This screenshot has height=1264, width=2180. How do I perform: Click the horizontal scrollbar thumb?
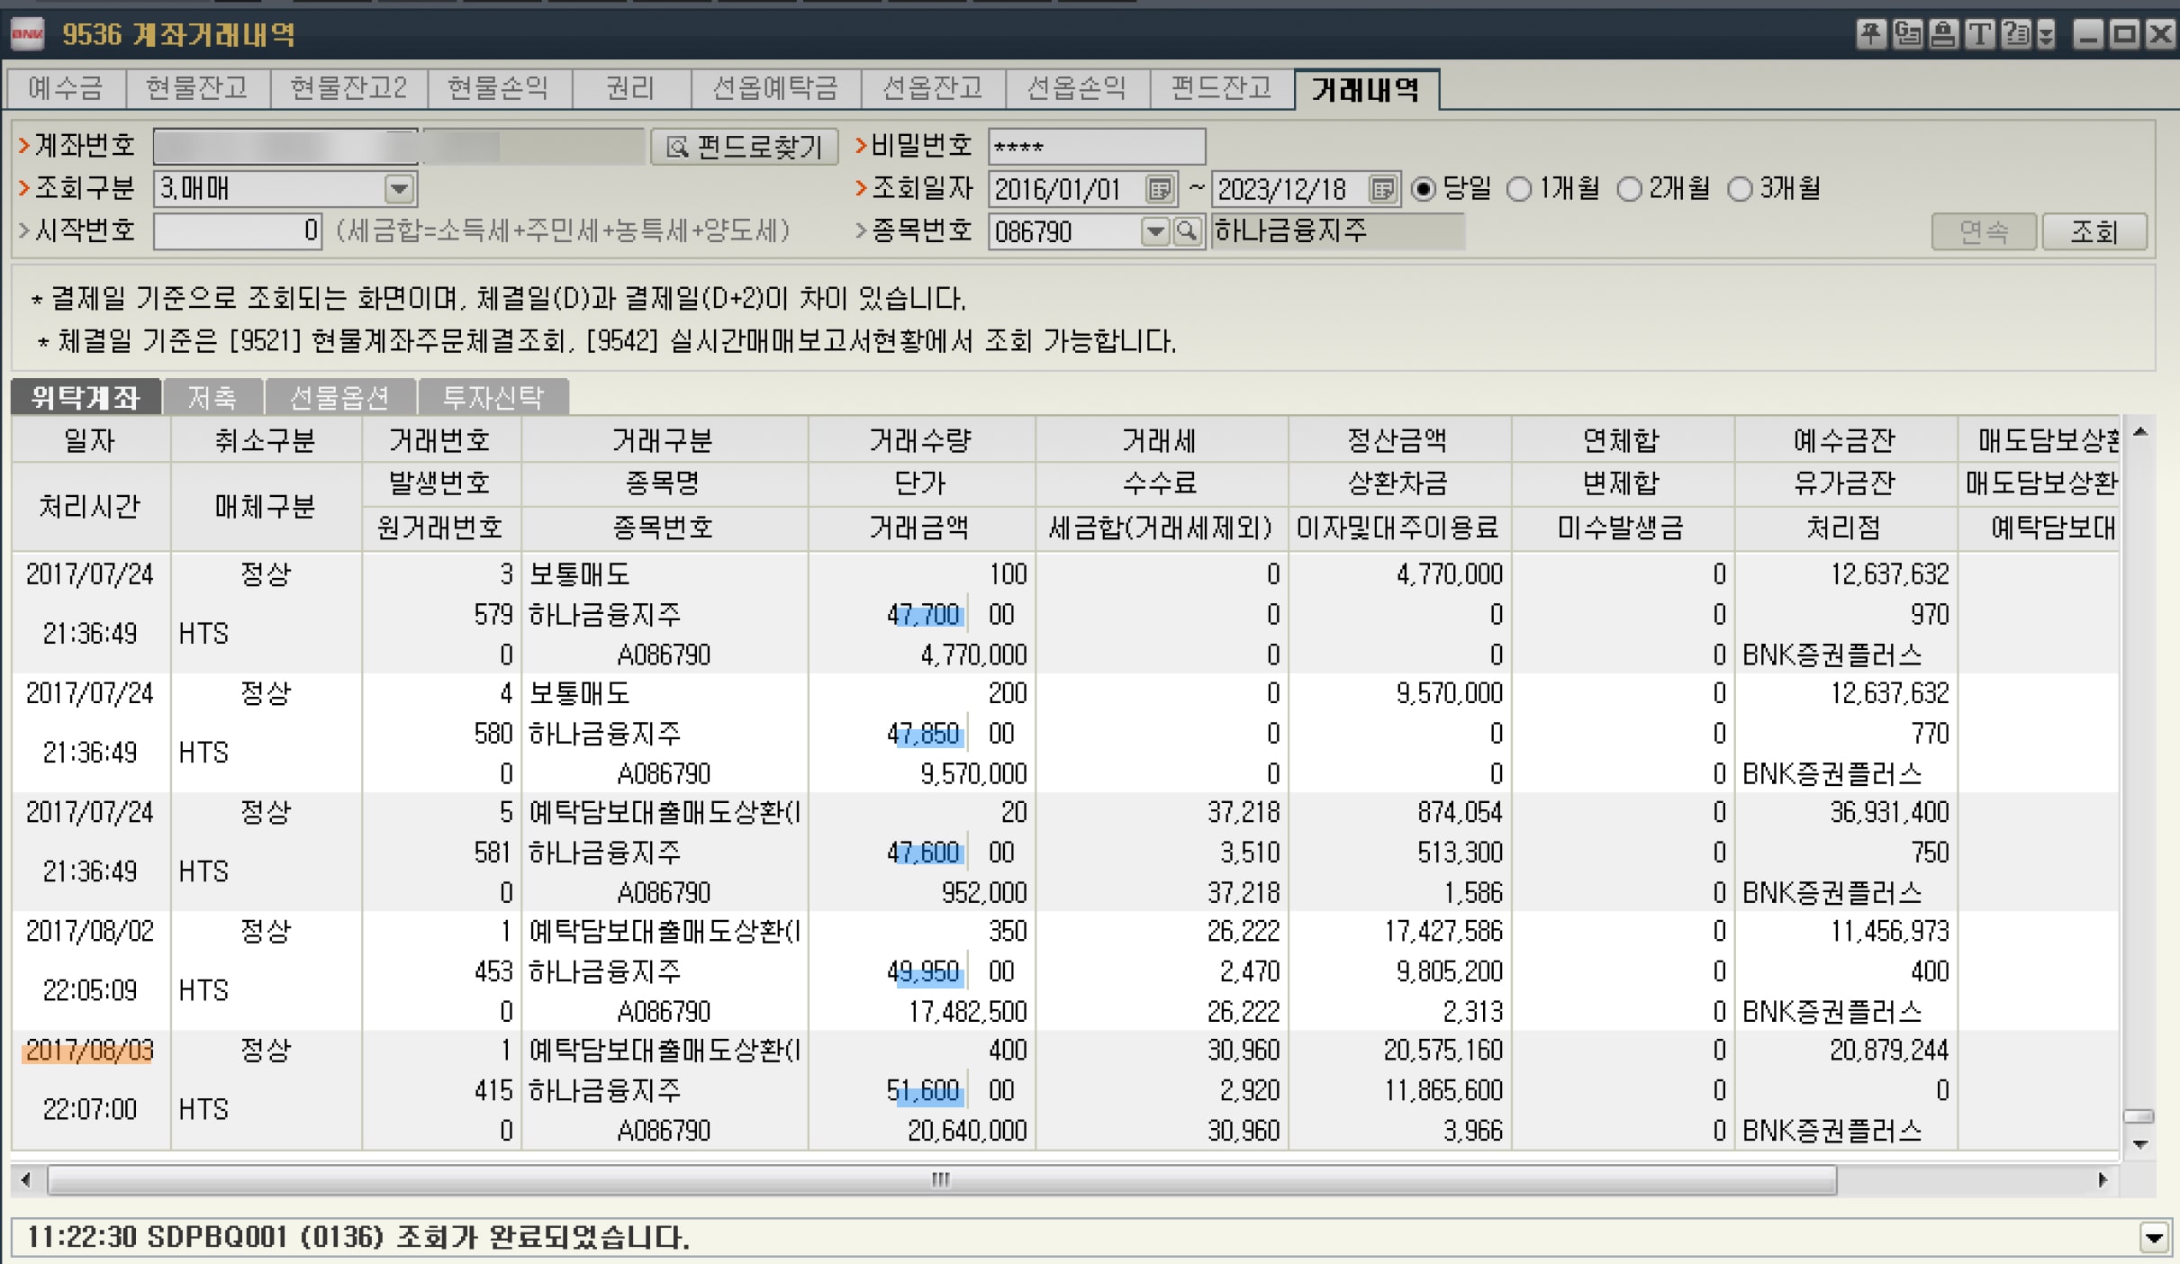[x=942, y=1179]
